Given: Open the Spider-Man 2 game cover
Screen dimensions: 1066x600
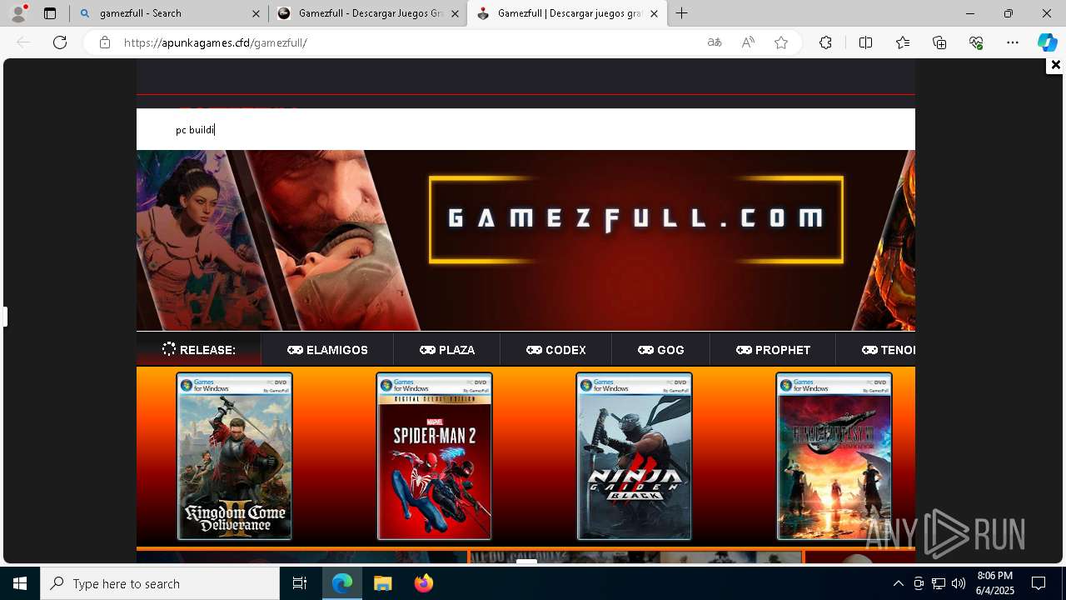Looking at the screenshot, I should [435, 457].
